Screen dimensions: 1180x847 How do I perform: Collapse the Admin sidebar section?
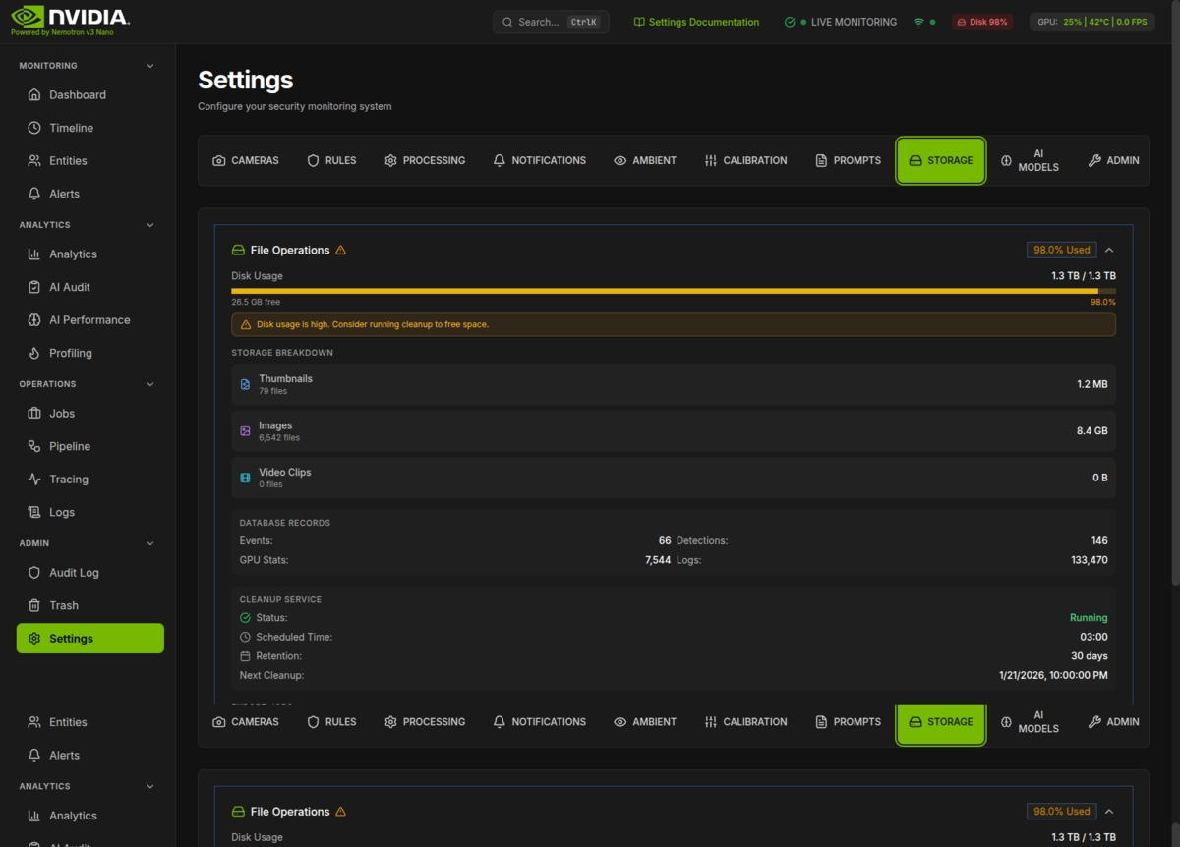pos(150,543)
